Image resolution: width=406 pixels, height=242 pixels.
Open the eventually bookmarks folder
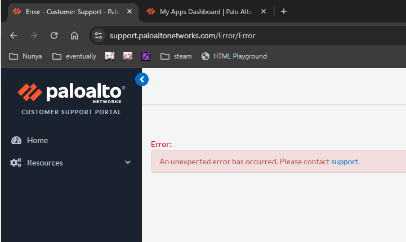[x=74, y=56]
